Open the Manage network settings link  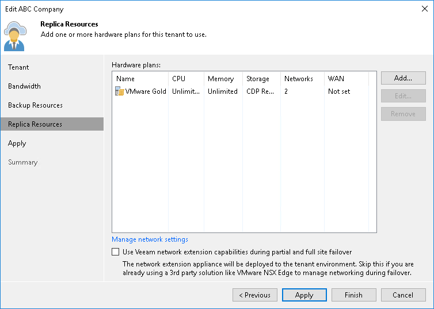(150, 239)
